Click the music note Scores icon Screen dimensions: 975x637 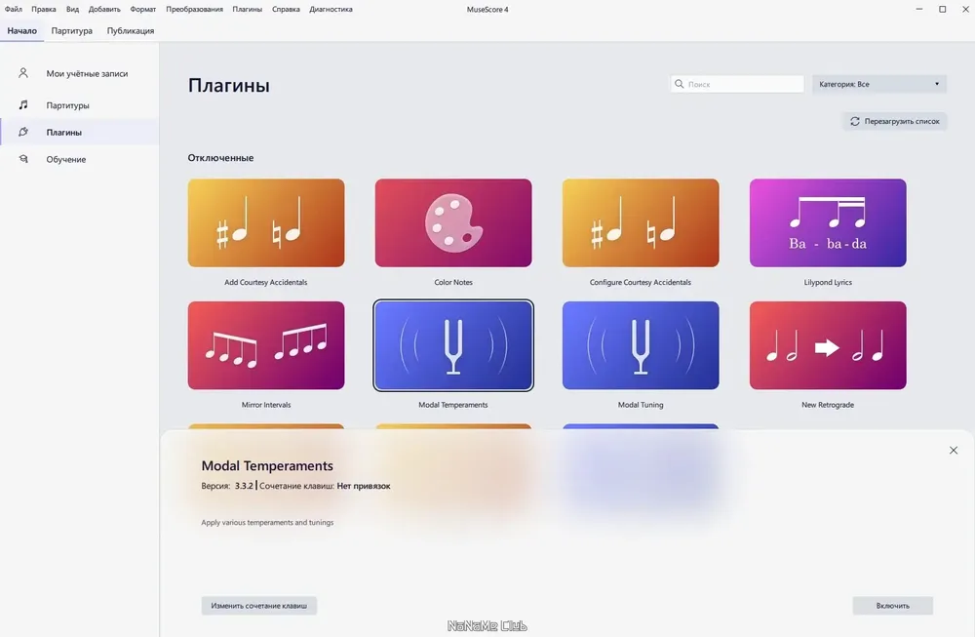(23, 104)
